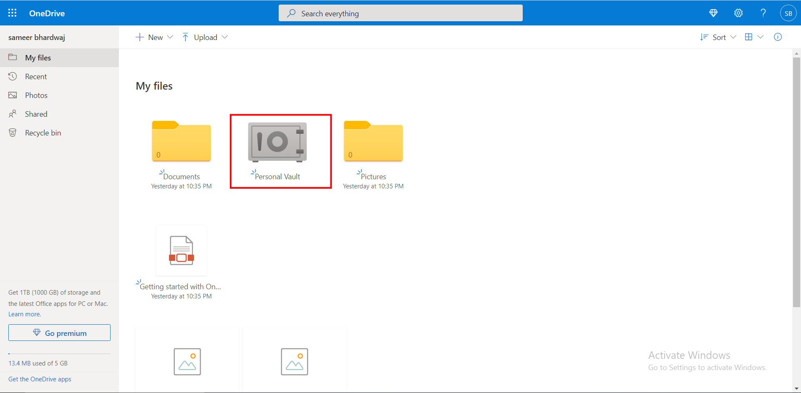
Task: Click the search magnifier icon
Action: pos(291,13)
